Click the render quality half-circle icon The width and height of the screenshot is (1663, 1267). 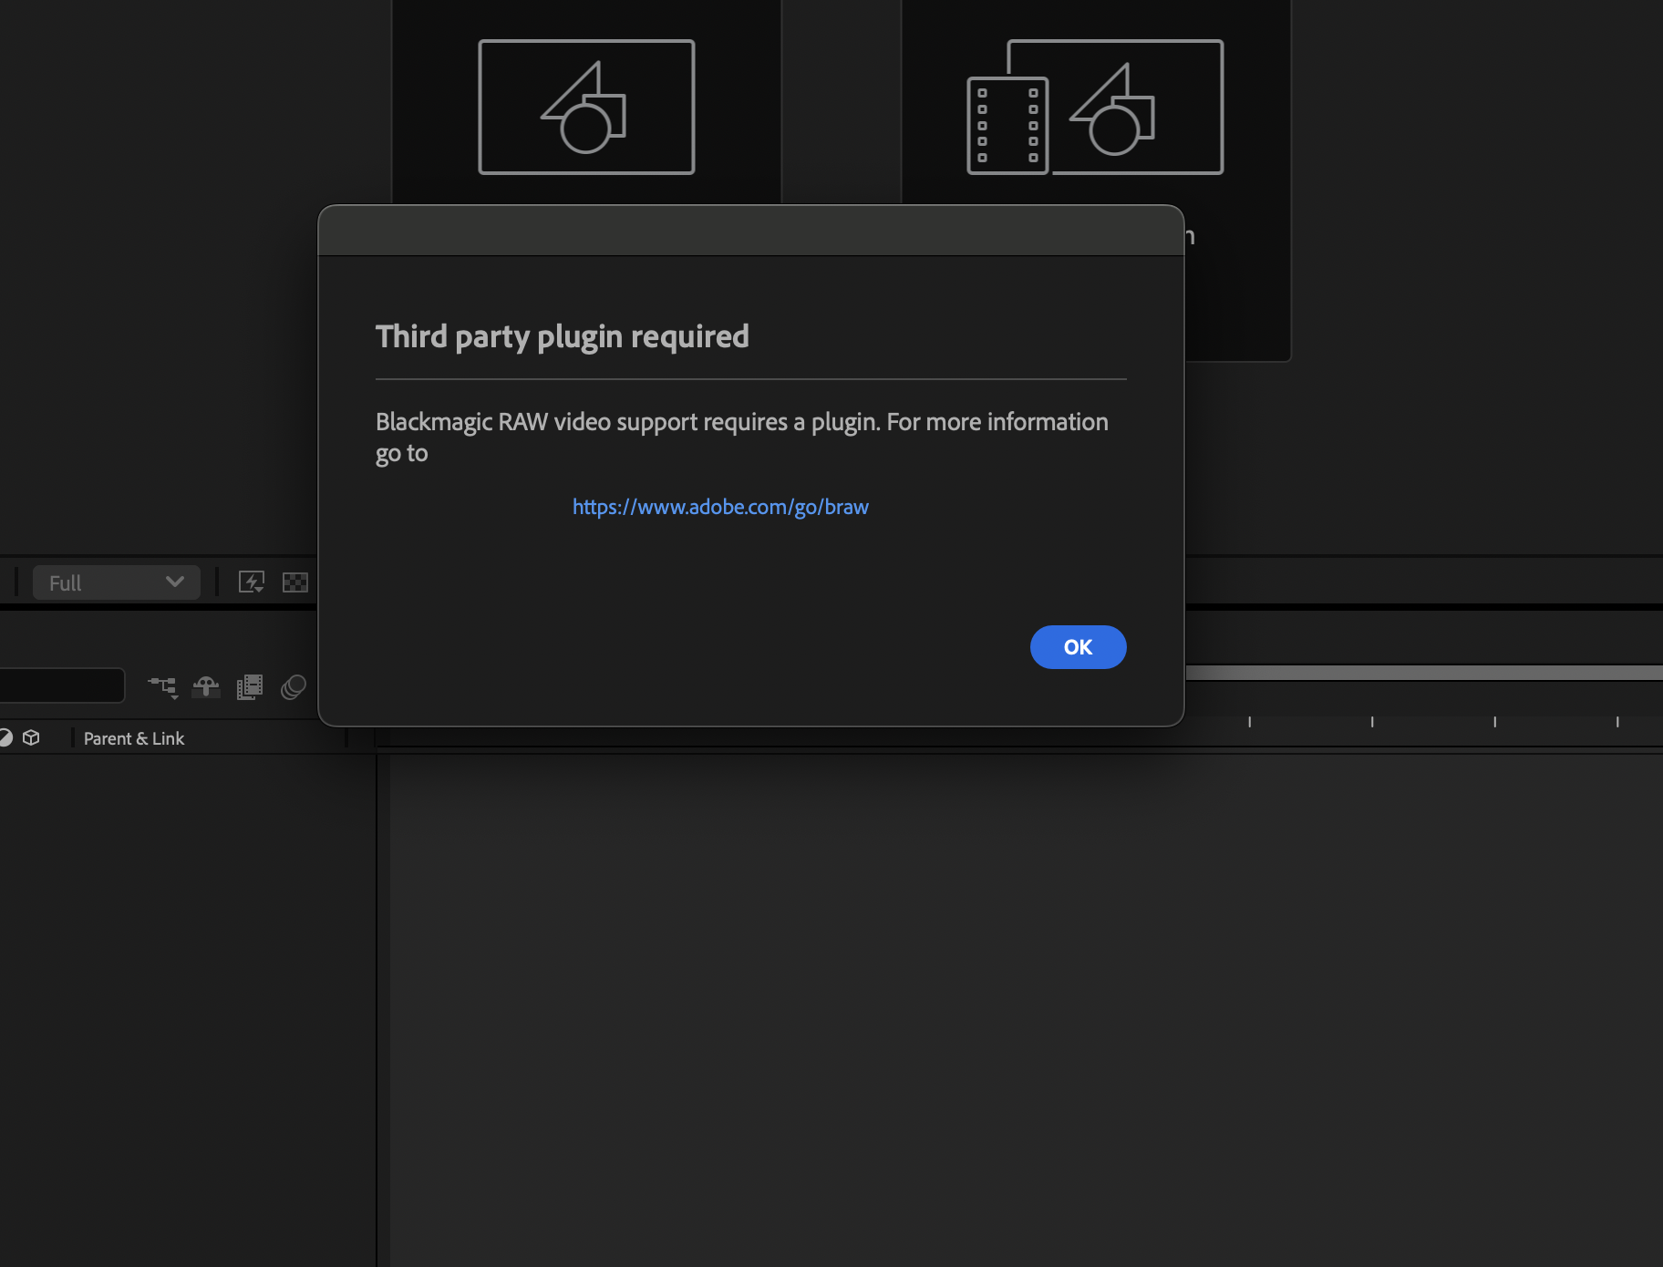[5, 738]
